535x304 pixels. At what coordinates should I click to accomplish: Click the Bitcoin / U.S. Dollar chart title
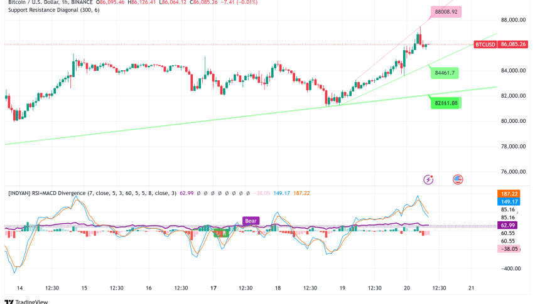pyautogui.click(x=50, y=2)
